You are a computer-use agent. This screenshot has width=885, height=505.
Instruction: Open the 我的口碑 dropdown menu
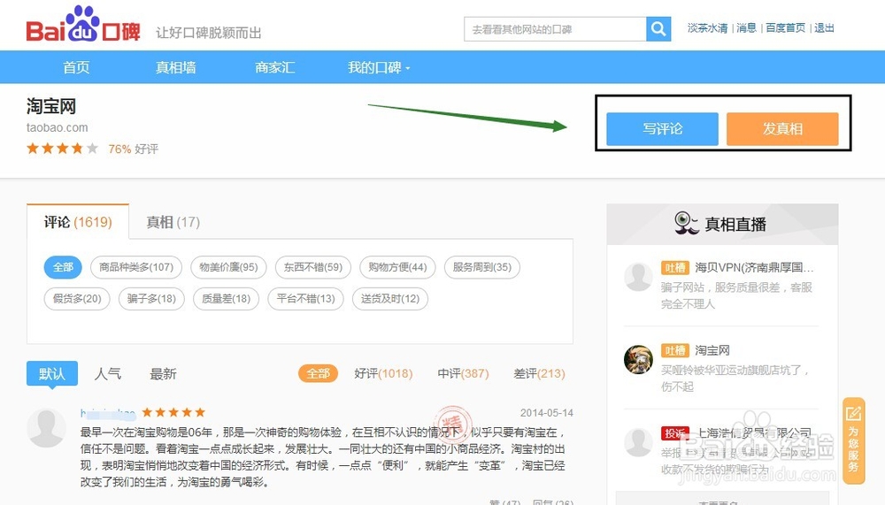[379, 68]
